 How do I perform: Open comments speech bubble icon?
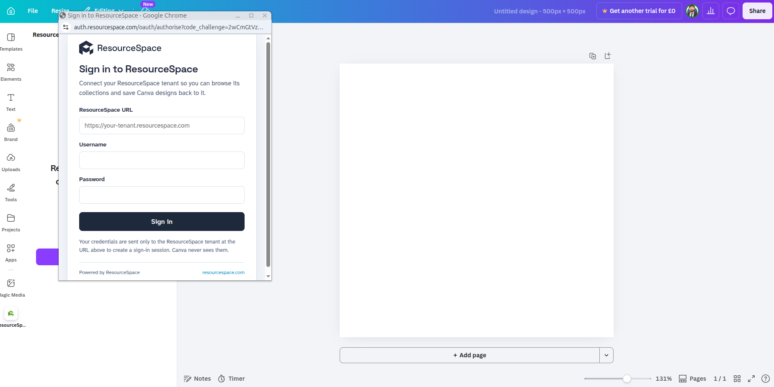[731, 11]
